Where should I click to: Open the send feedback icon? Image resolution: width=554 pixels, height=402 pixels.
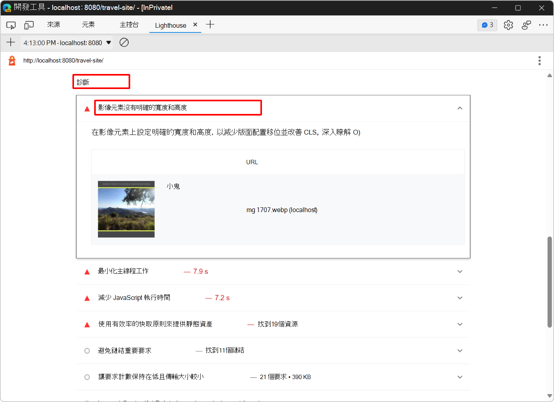pyautogui.click(x=526, y=25)
